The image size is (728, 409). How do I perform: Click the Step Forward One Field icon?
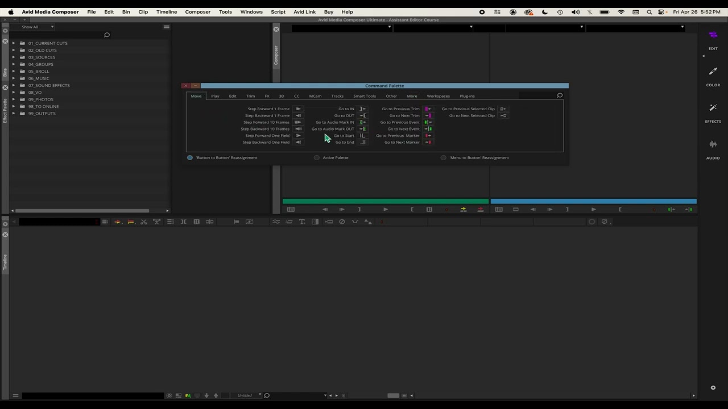click(x=297, y=136)
